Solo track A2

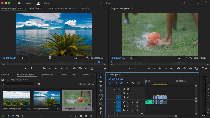pos(133,106)
